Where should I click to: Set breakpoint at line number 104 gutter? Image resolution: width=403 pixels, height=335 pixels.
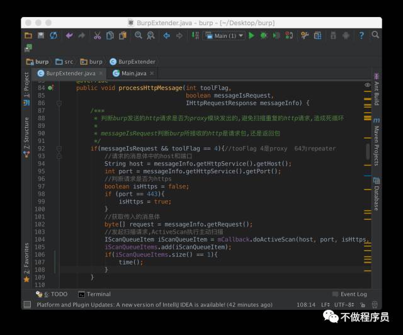[40, 240]
